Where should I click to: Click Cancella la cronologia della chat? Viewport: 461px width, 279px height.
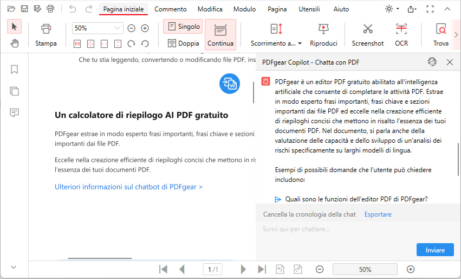tap(309, 214)
